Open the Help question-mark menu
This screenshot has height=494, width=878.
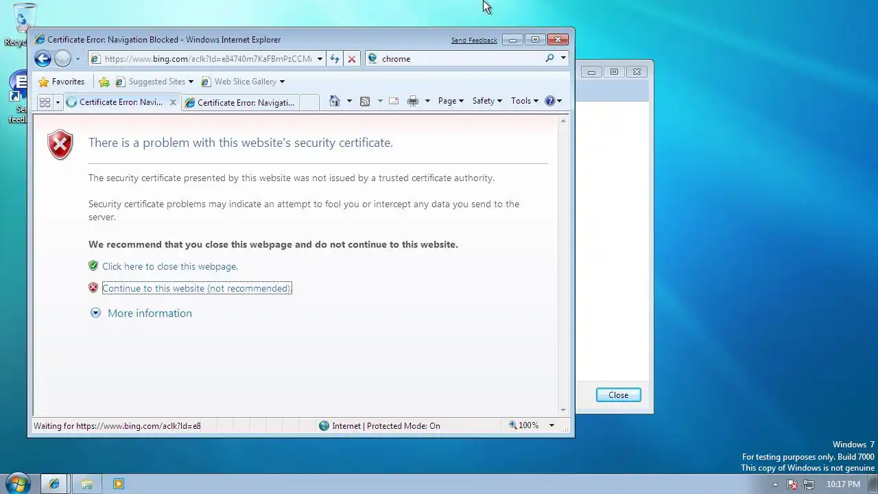[x=553, y=101]
